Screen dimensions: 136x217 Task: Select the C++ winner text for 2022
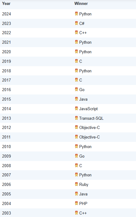point(83,33)
